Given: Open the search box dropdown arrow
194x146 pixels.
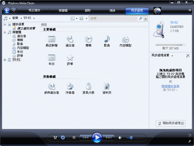Looking at the screenshot, I should pos(145,19).
